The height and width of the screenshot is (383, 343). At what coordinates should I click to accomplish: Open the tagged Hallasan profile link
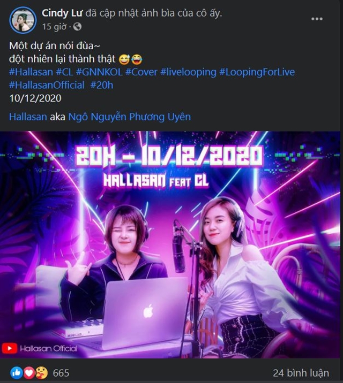click(27, 117)
